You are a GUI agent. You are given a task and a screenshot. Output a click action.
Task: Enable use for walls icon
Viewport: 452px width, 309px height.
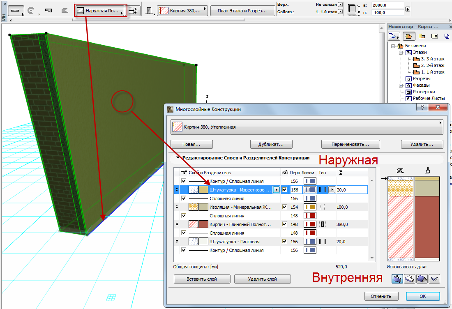pos(397,279)
